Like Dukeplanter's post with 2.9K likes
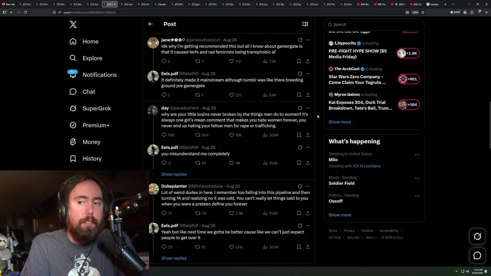 point(236,213)
